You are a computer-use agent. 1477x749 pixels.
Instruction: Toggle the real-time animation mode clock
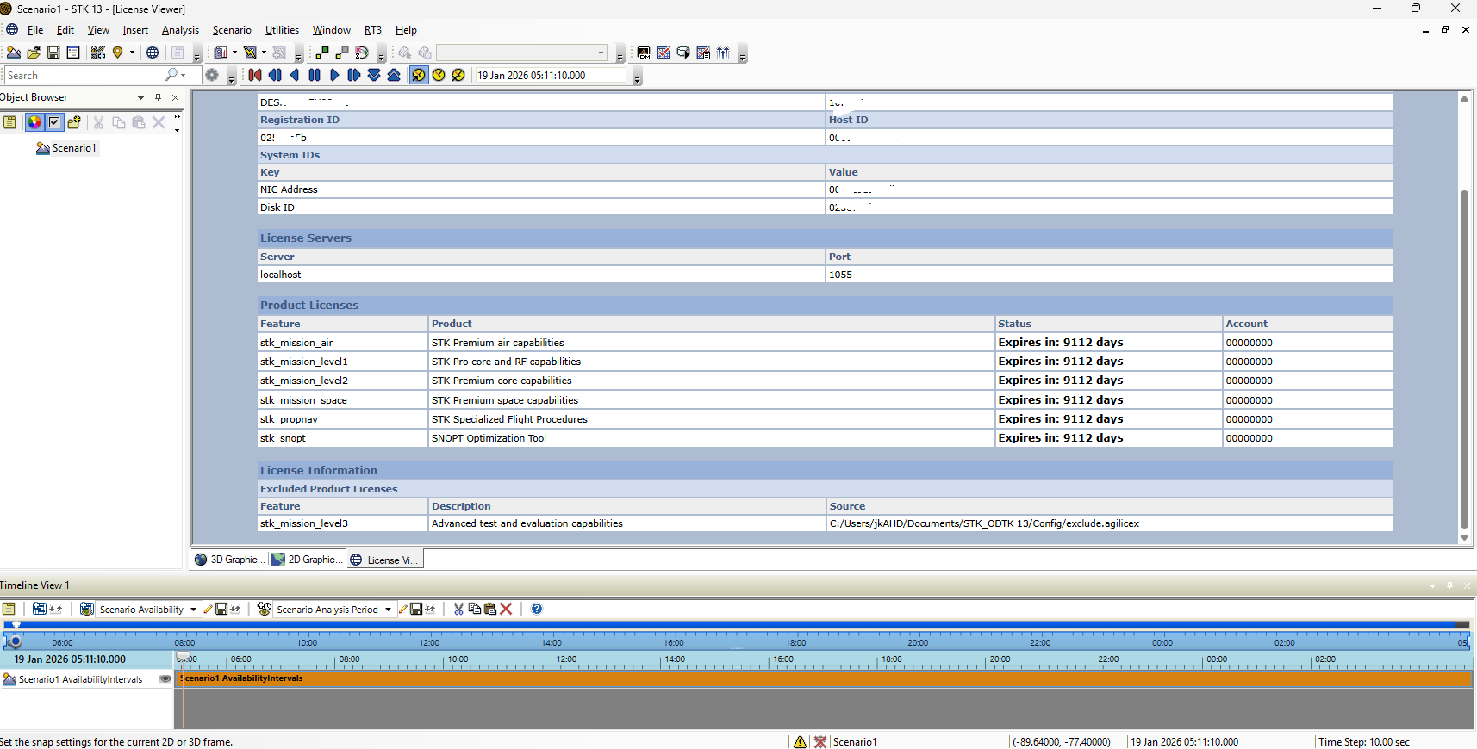coord(439,75)
